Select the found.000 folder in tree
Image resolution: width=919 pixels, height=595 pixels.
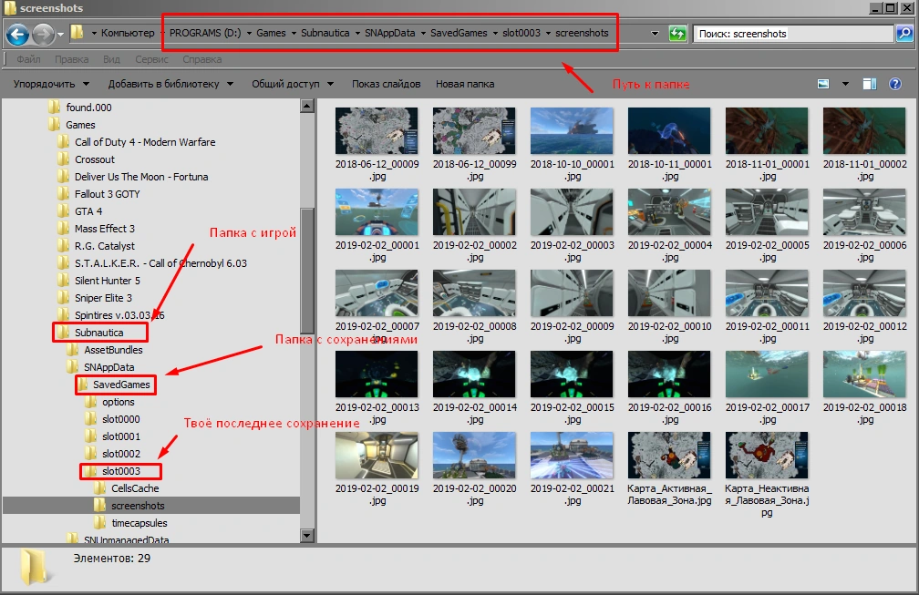88,108
